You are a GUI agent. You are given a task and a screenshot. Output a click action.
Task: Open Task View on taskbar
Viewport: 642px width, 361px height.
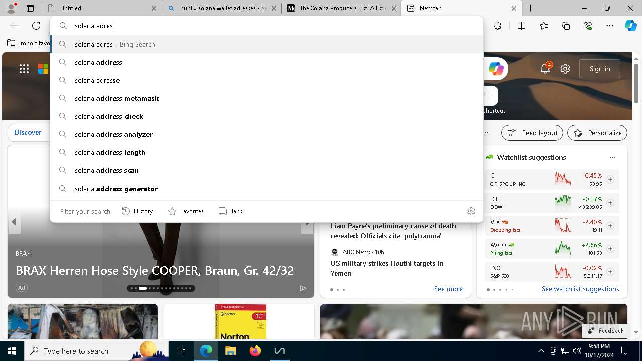(x=181, y=351)
